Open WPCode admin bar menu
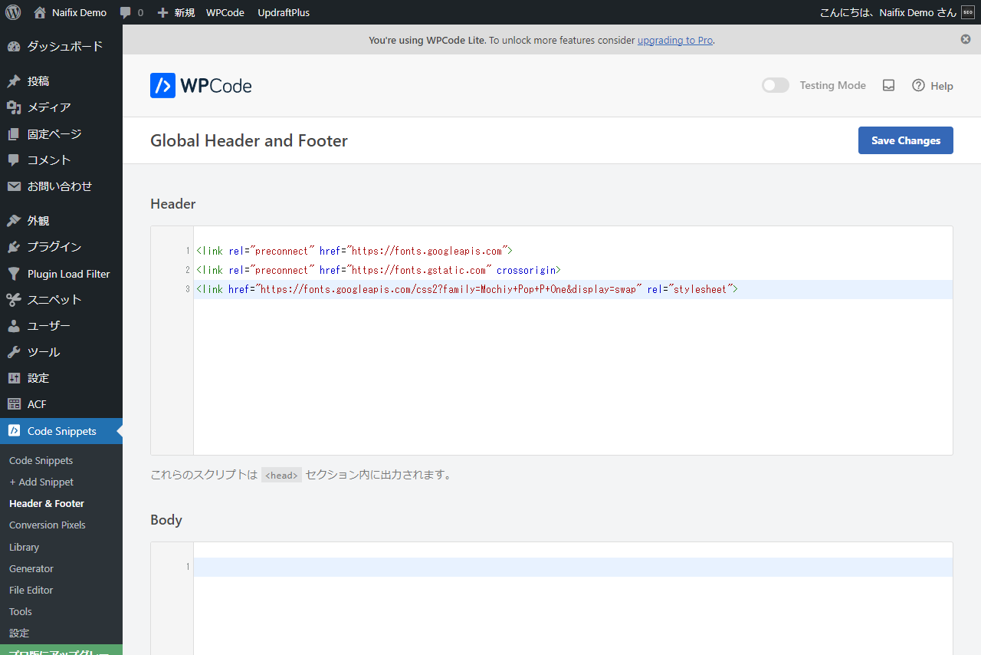 (x=225, y=12)
